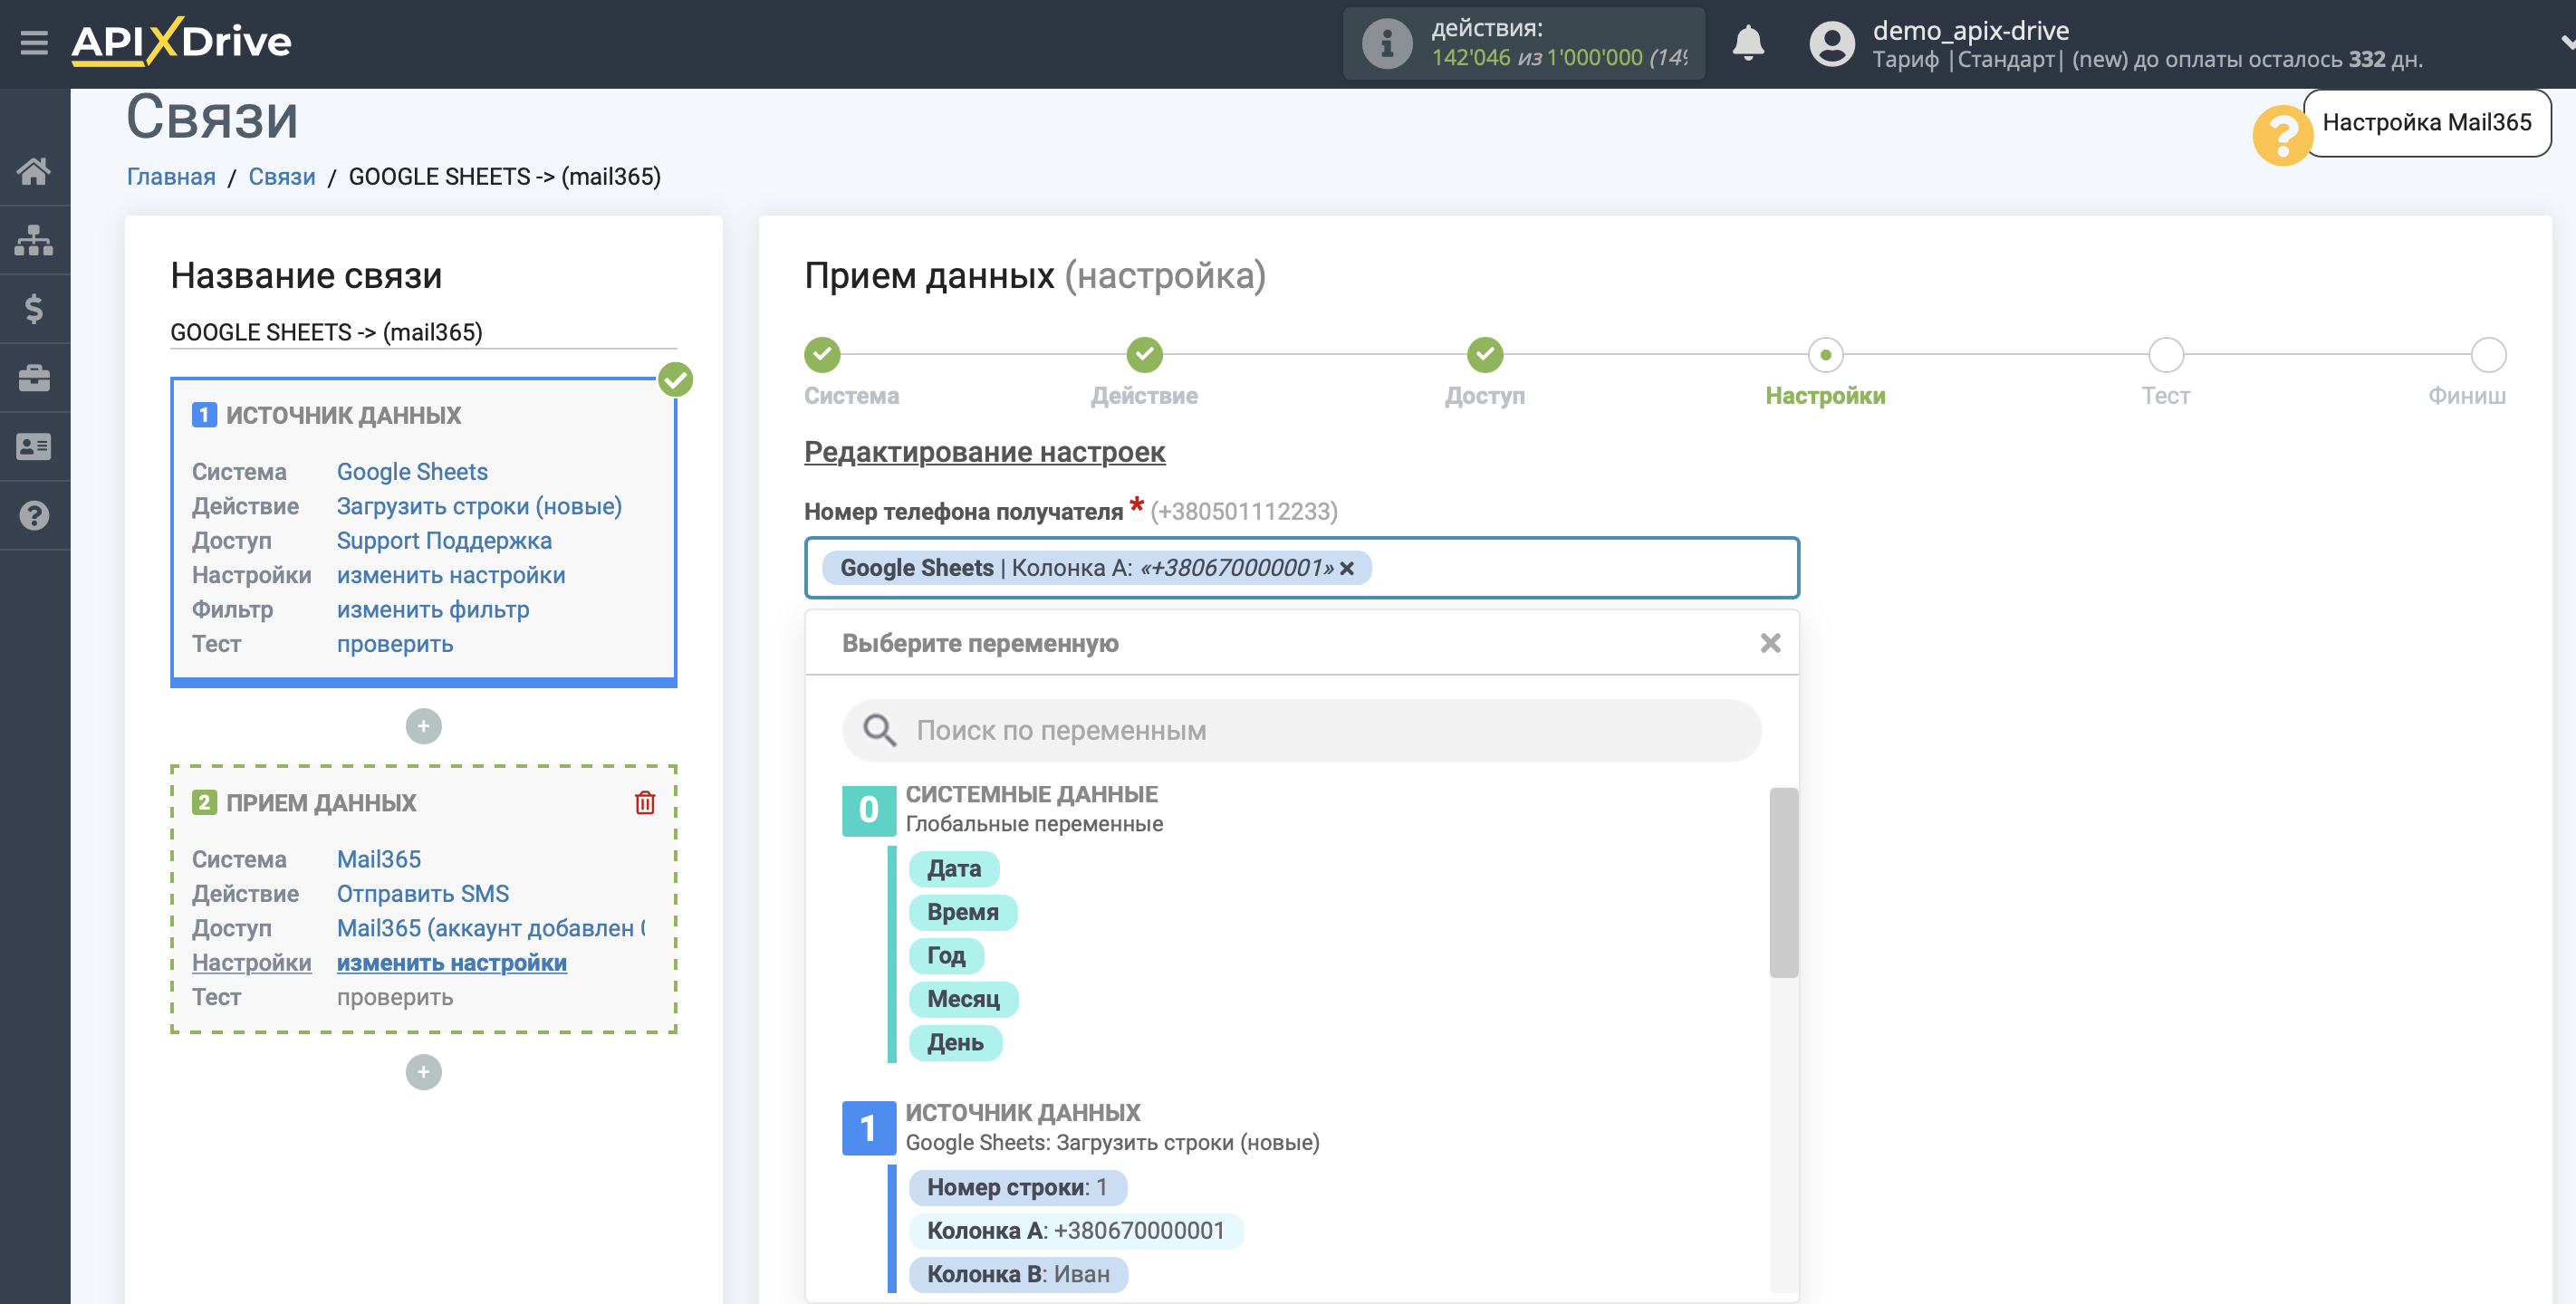Screen dimensions: 2576x1304
Task: Open the billing dollar sidebar icon
Action: pyautogui.click(x=34, y=309)
